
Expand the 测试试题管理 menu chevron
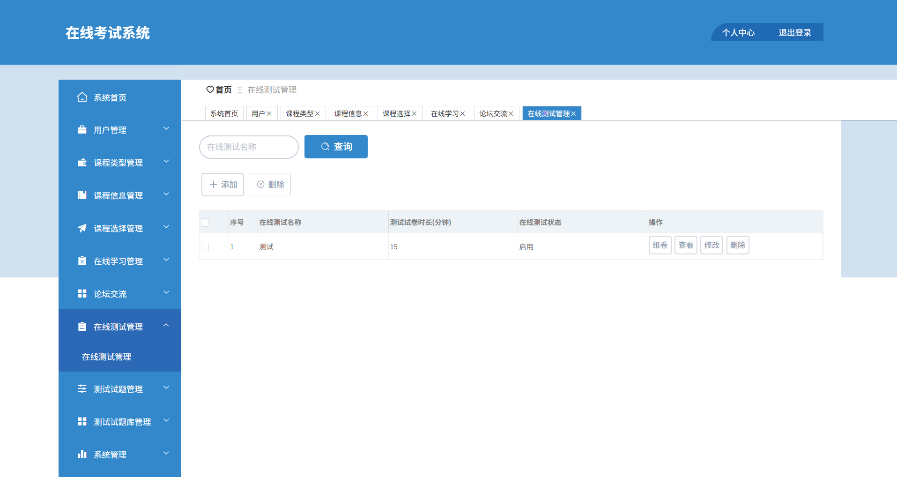click(166, 388)
